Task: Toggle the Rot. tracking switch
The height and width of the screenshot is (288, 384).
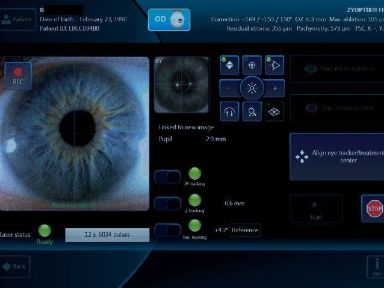Action: point(167,230)
